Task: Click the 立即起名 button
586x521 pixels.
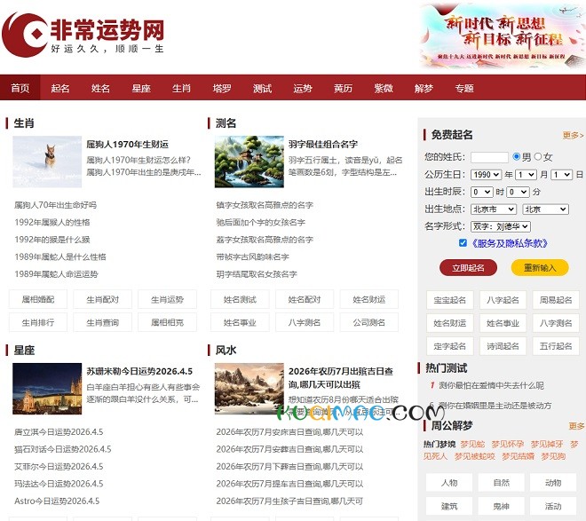Action: pos(468,268)
